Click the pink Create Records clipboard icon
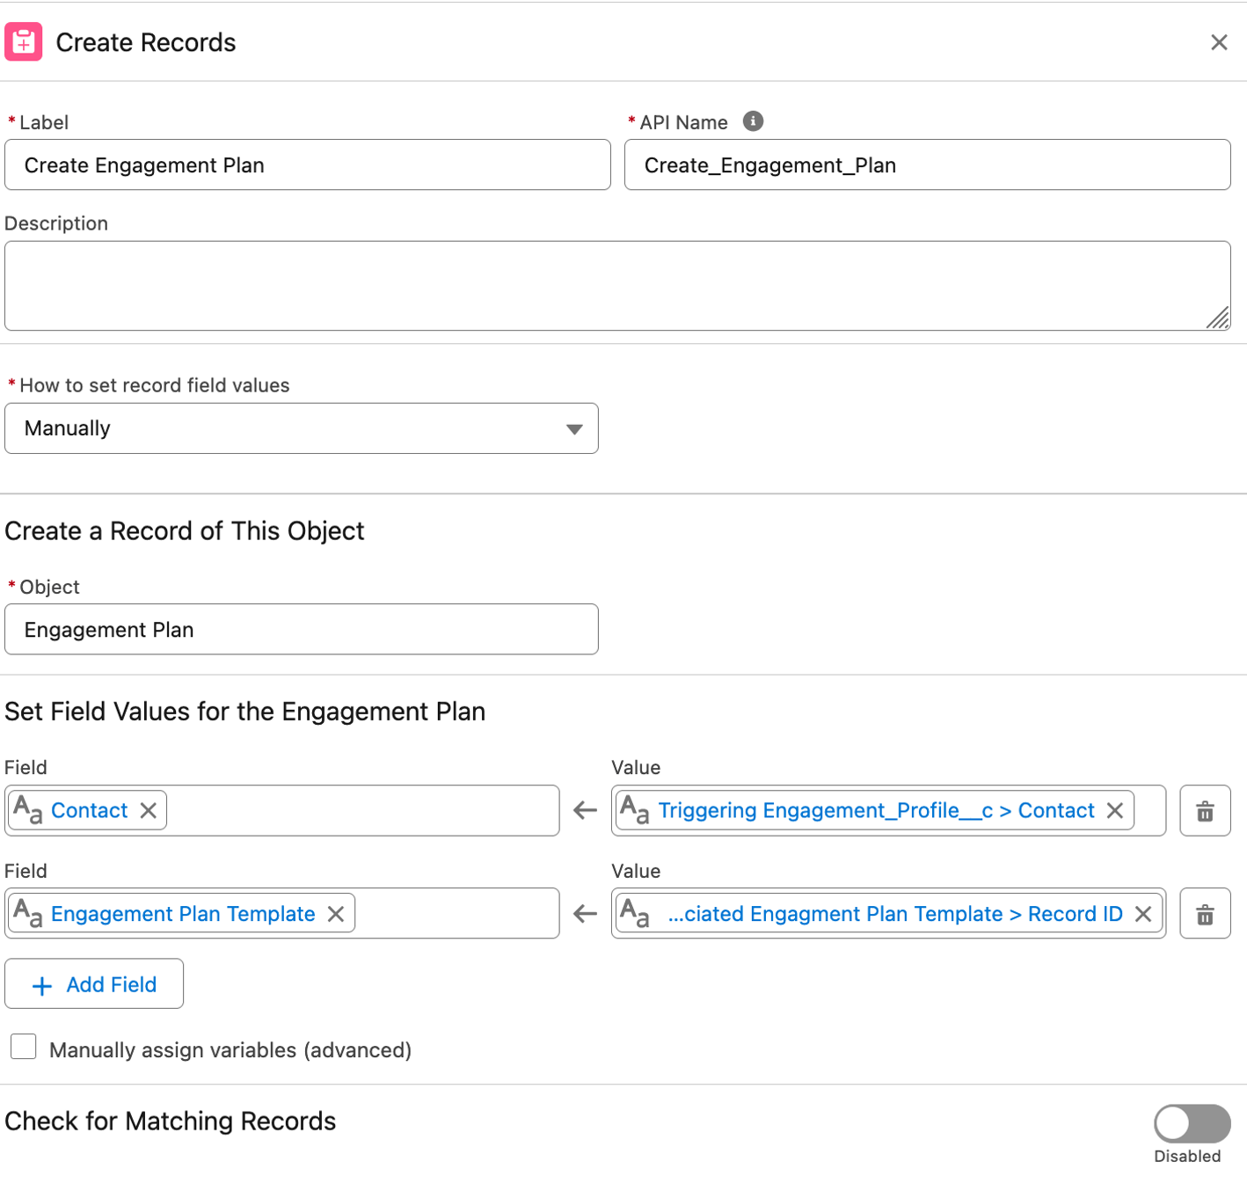The height and width of the screenshot is (1191, 1247). (x=24, y=42)
